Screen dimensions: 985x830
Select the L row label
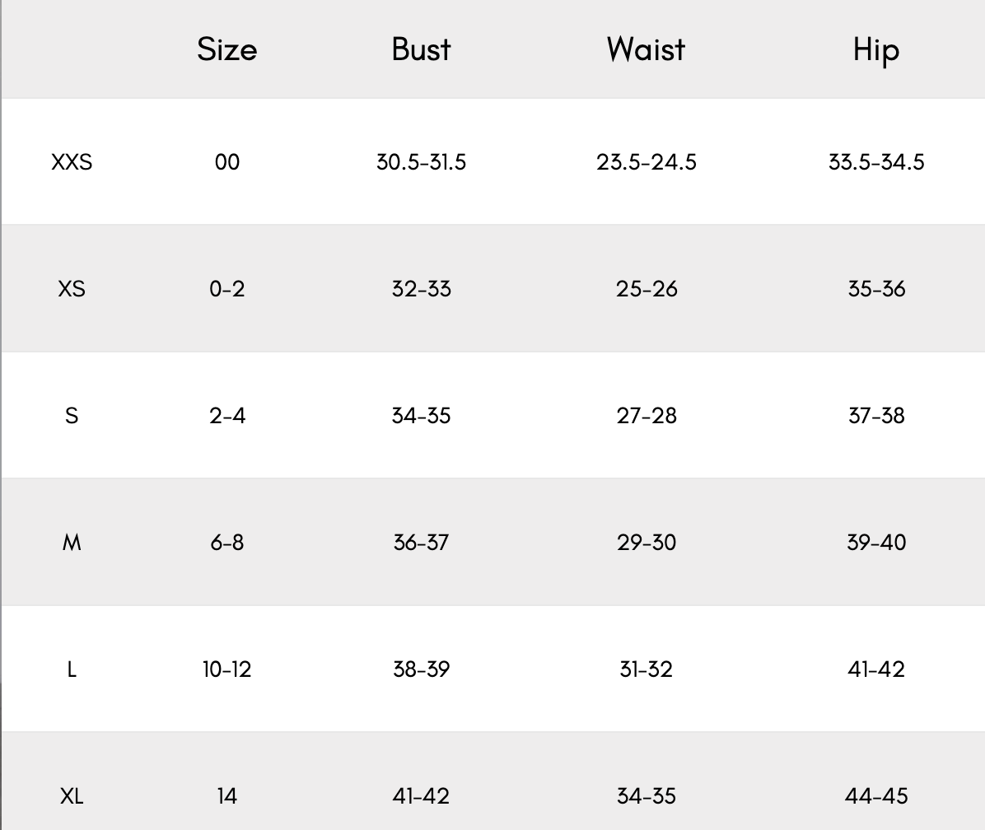pyautogui.click(x=72, y=669)
